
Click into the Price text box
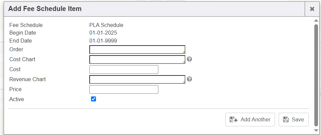124,89
